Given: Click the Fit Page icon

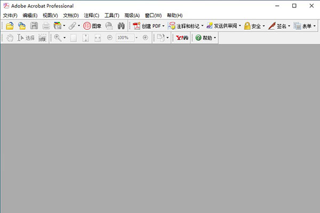Looking at the screenshot, I should click(x=85, y=38).
